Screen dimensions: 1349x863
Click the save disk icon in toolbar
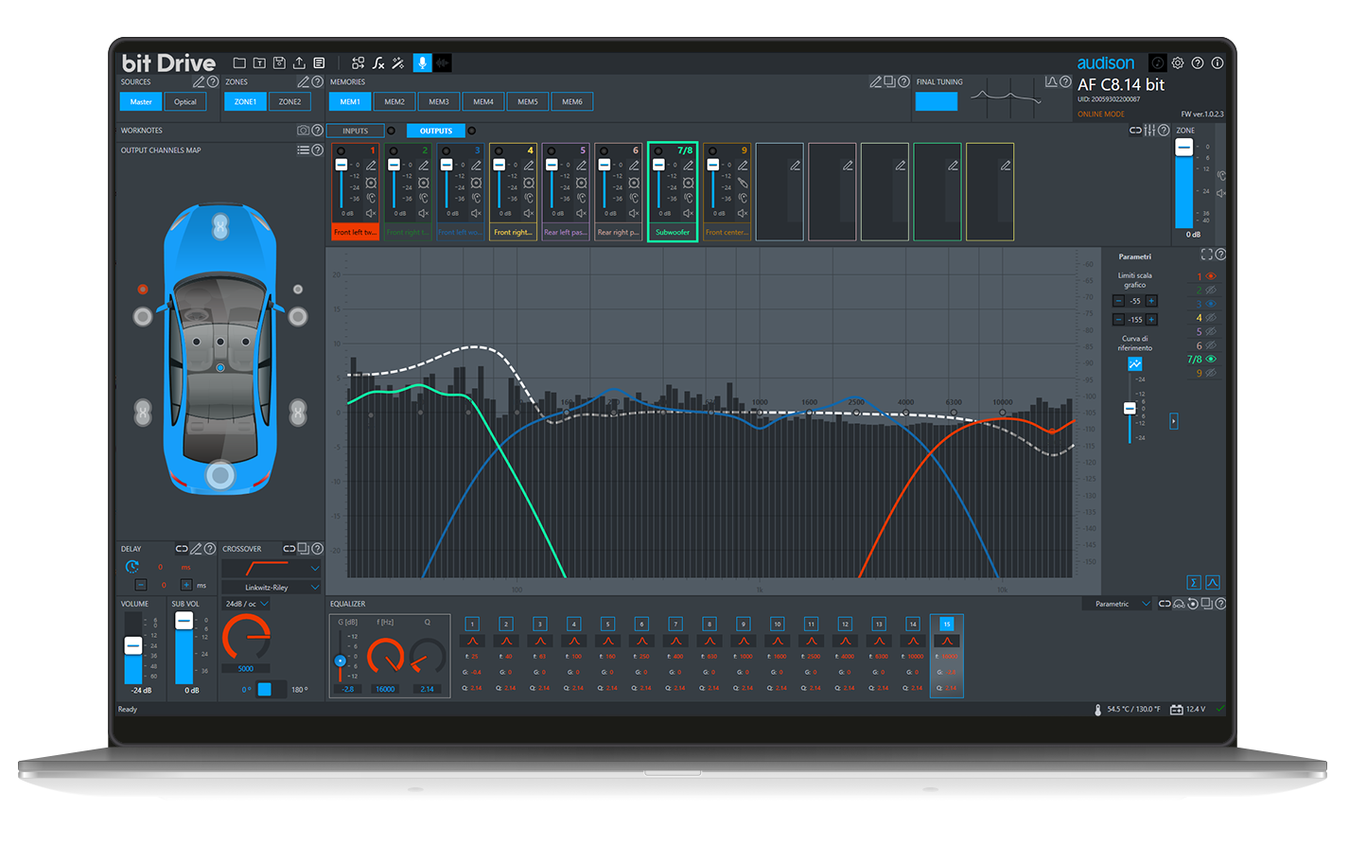pyautogui.click(x=279, y=63)
